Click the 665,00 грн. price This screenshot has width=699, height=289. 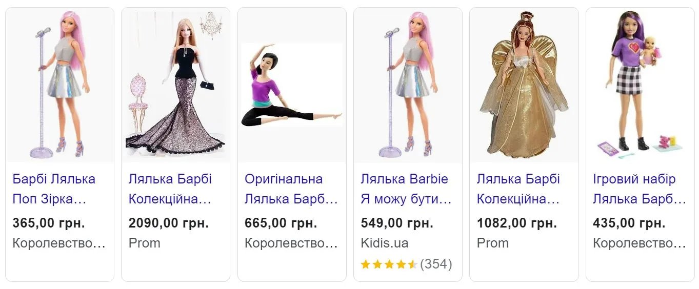point(281,223)
